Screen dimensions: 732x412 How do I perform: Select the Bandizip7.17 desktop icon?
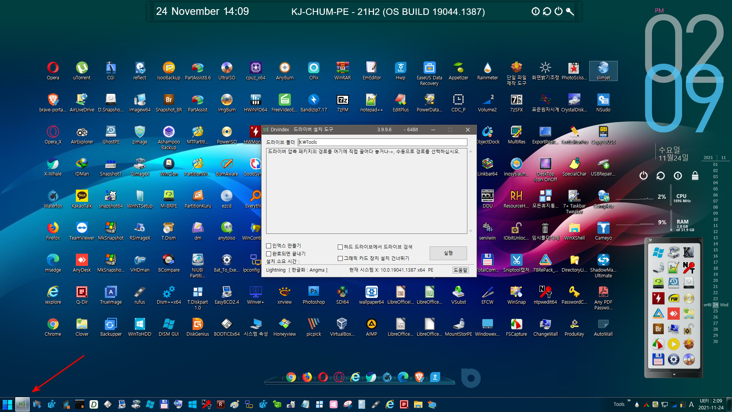point(313,103)
